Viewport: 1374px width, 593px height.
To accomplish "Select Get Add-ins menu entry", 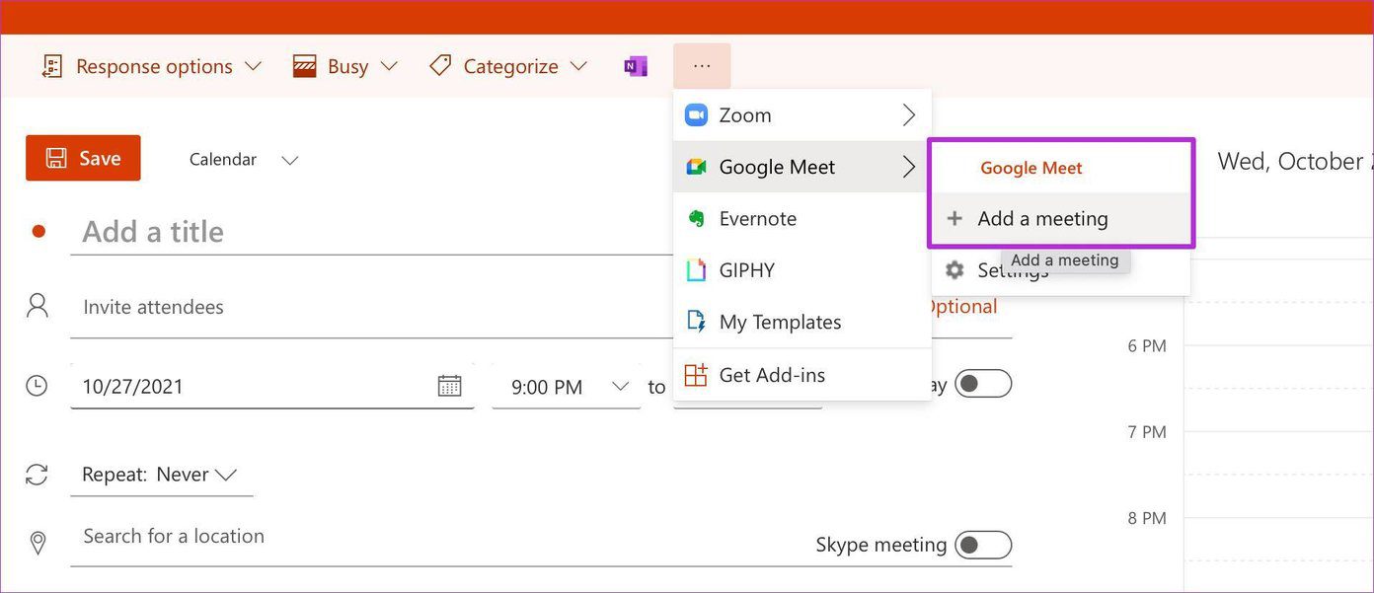I will (x=802, y=375).
